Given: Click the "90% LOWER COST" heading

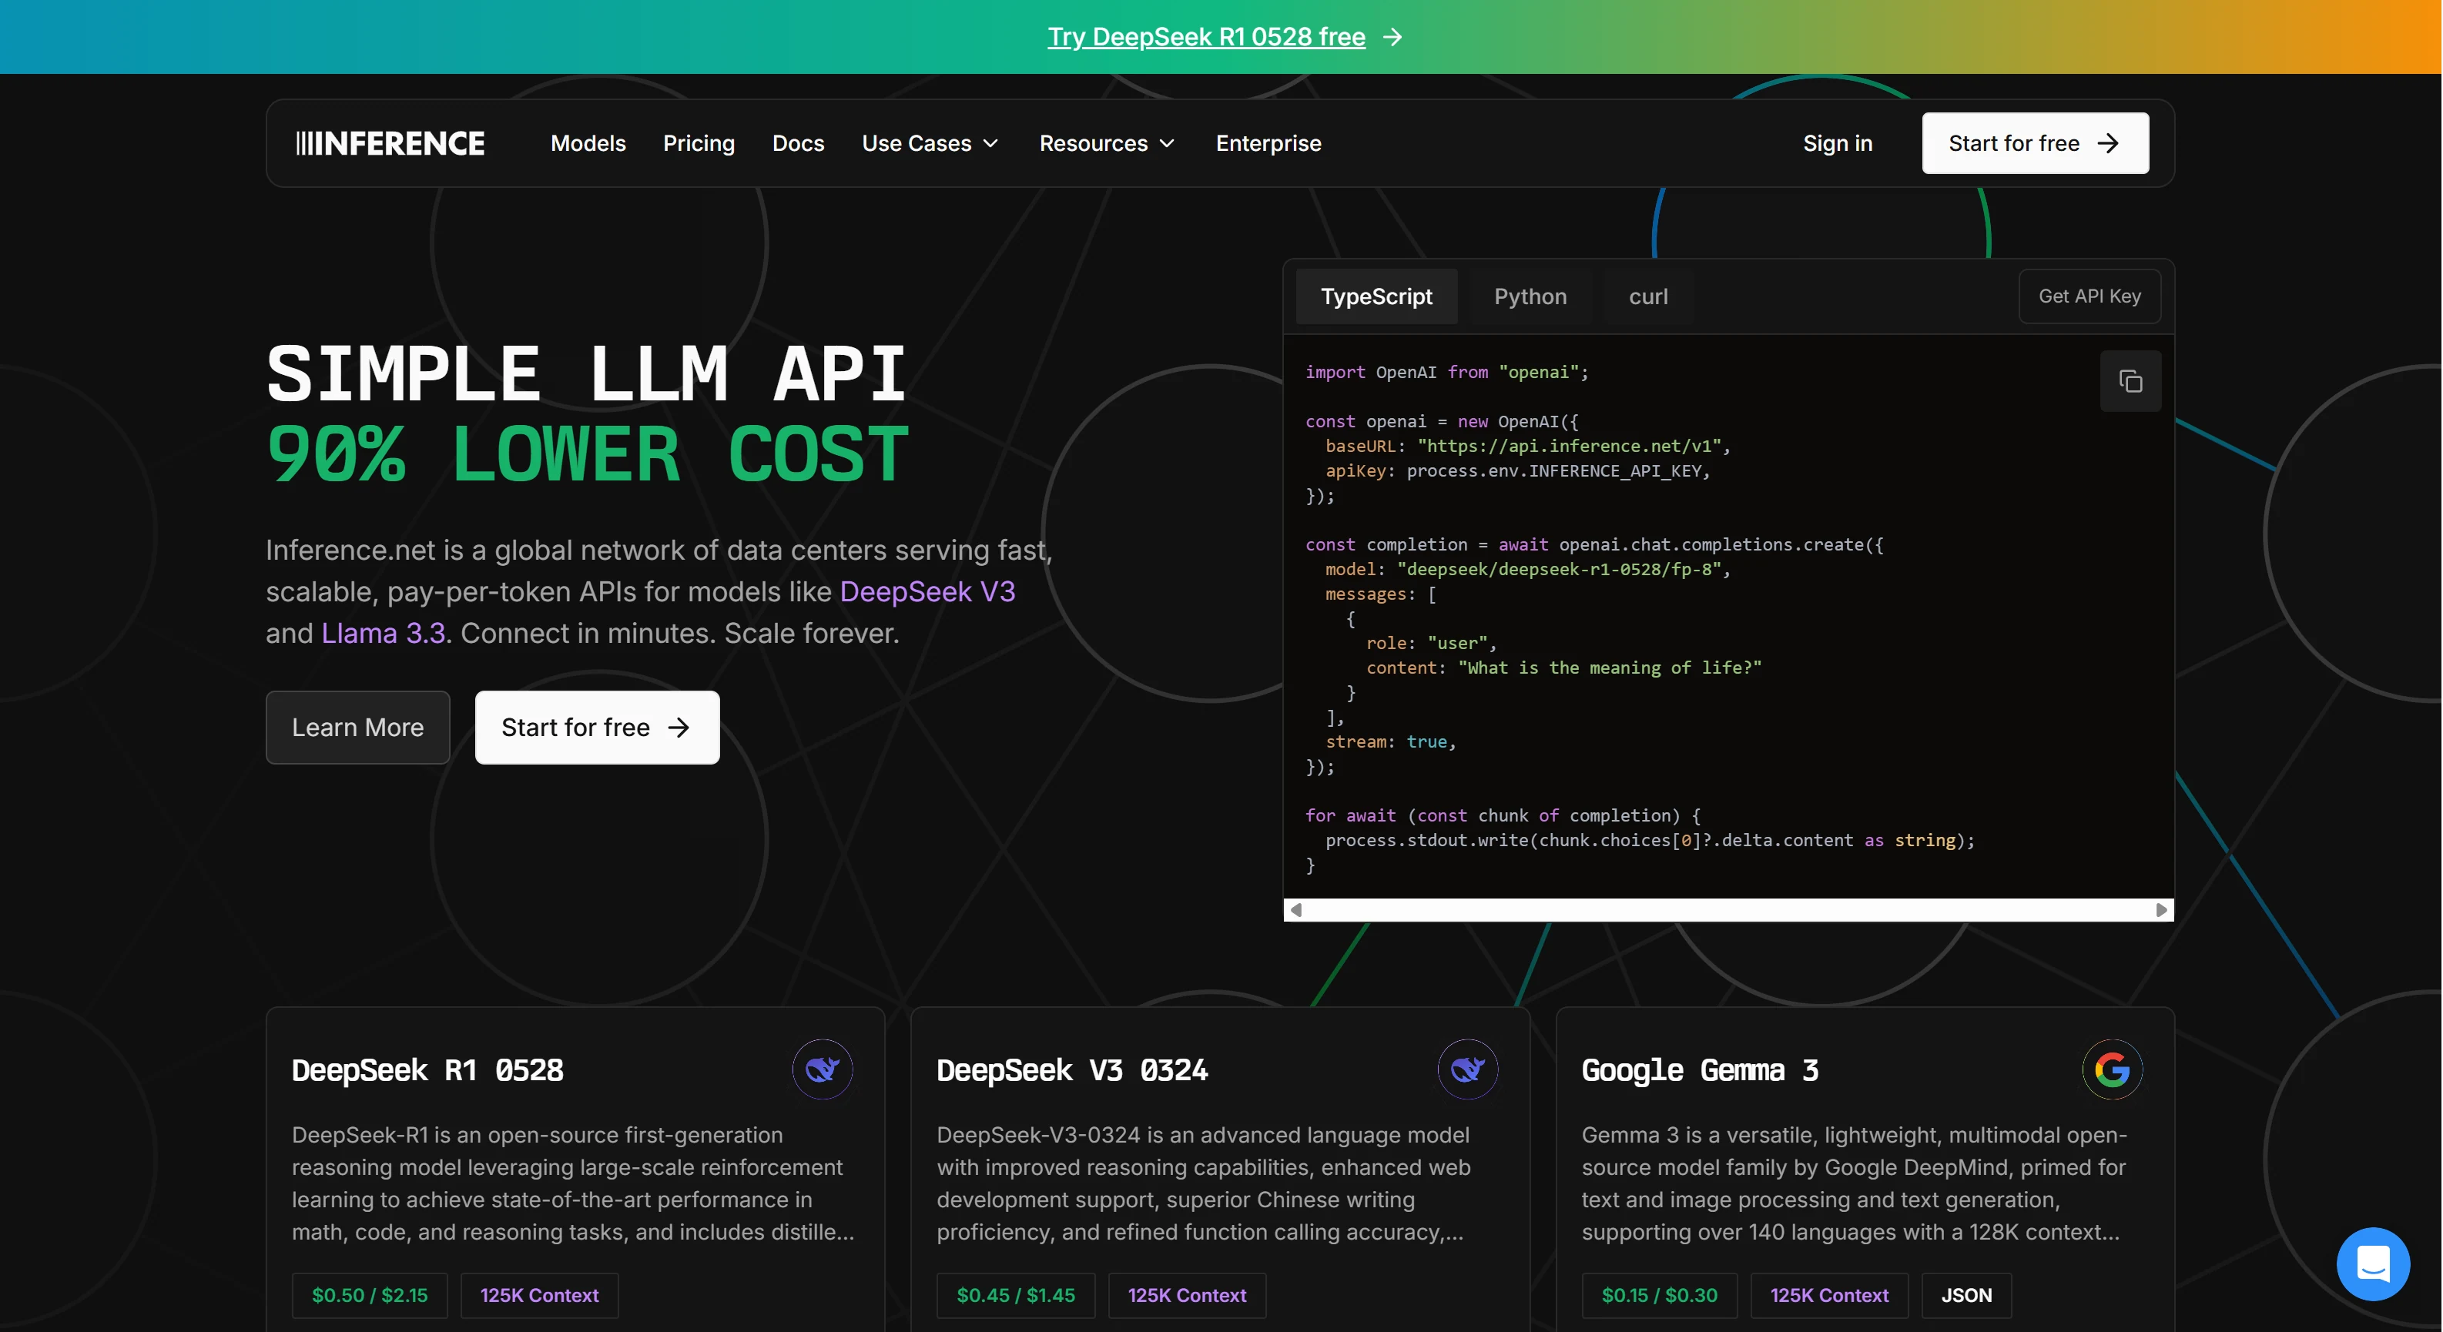Looking at the screenshot, I should pos(588,454).
